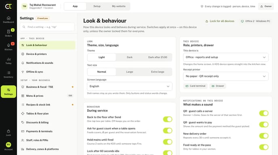Open the Dashboard from the left rail
Viewport: 278px width, 155px height.
click(x=8, y=20)
